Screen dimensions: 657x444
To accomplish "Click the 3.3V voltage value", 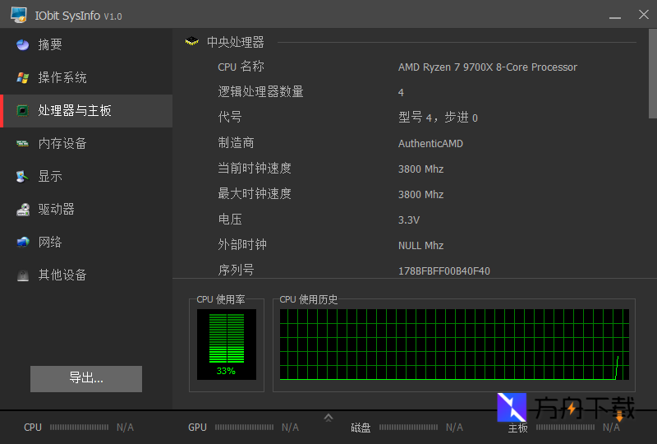I will click(x=408, y=220).
